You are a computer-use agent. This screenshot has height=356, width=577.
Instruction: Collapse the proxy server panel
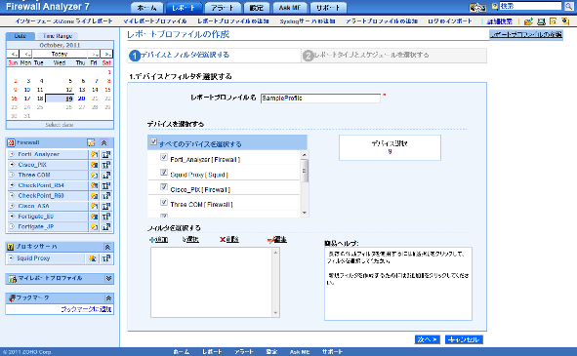click(x=107, y=247)
